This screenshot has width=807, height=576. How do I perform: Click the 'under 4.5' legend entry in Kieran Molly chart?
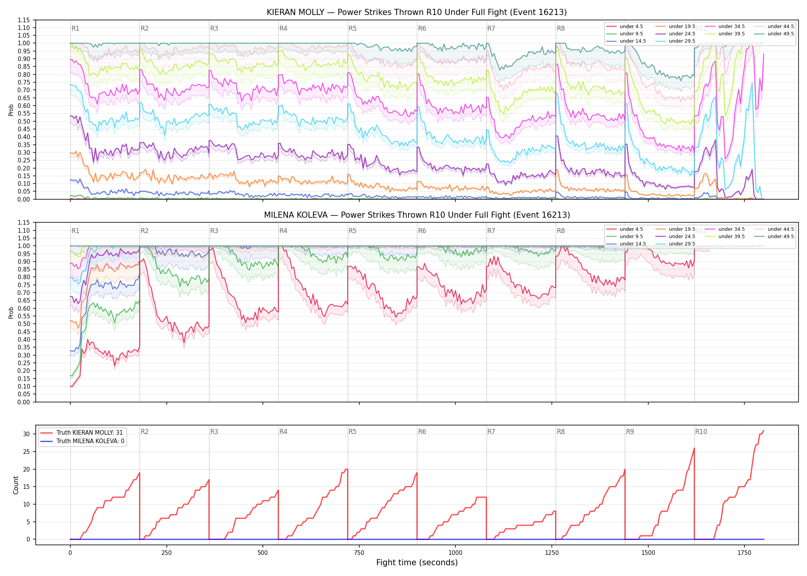coord(624,26)
